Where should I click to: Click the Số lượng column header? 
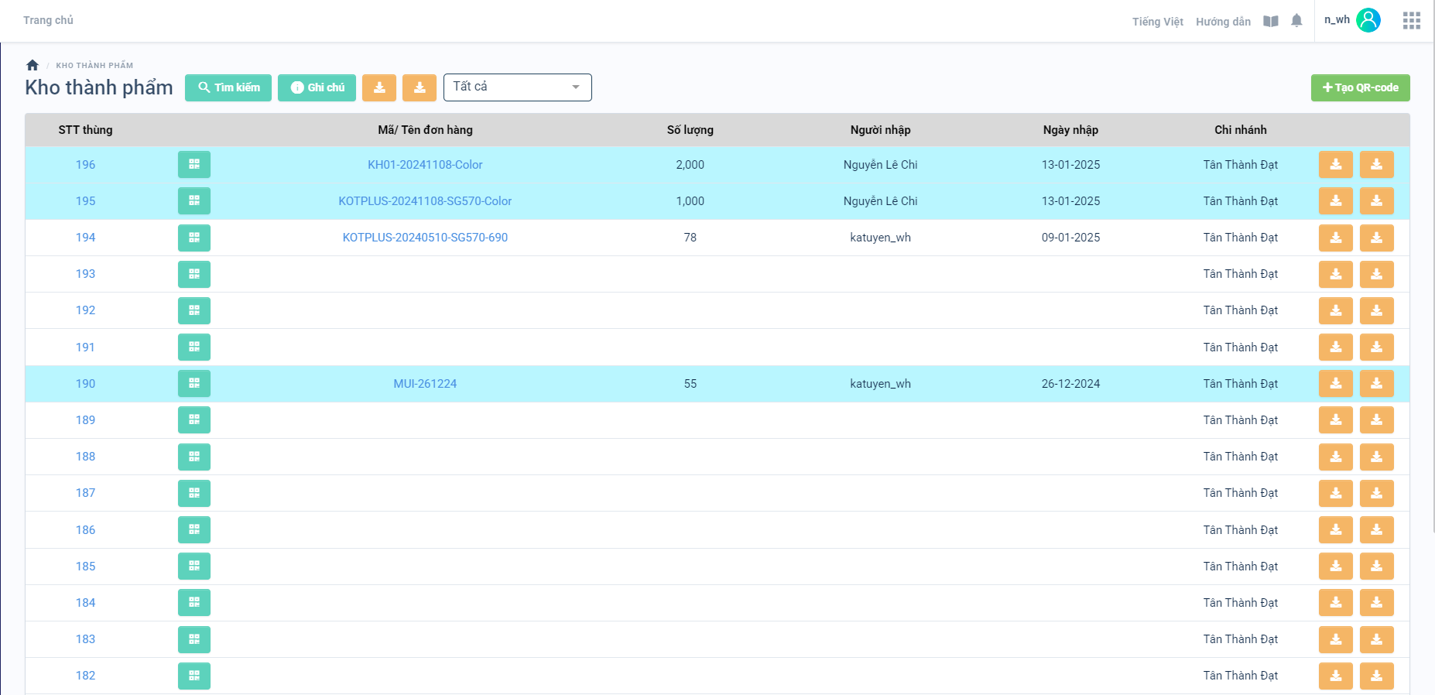click(690, 130)
